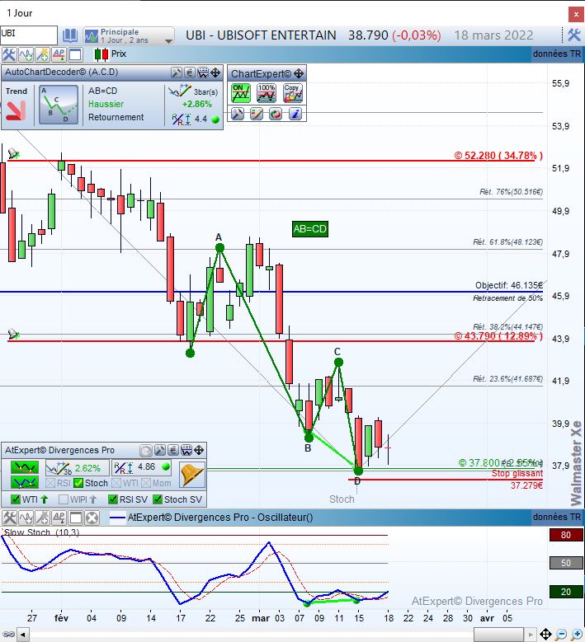Click the oscillator panel wand add-object icon
The height and width of the screenshot is (642, 585).
42,518
